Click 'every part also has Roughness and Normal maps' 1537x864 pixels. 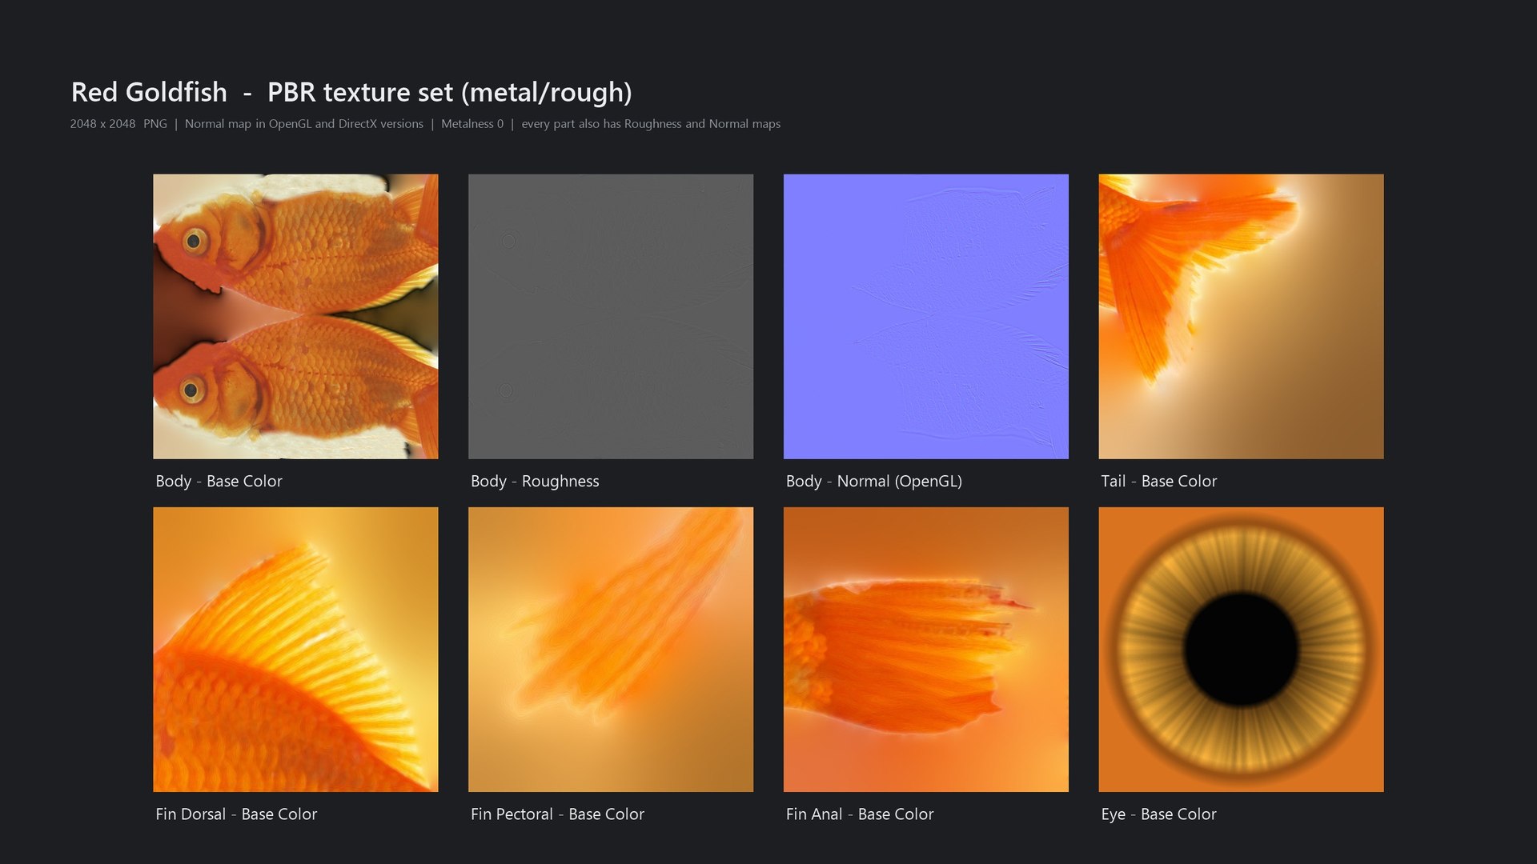(x=651, y=124)
